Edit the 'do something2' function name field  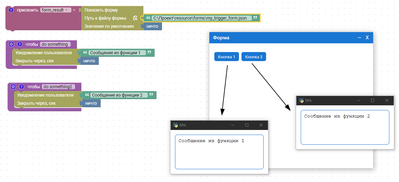[x=58, y=87]
